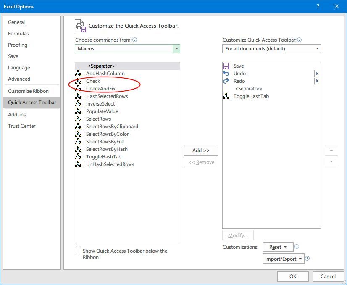Click the Save icon in toolbar list
347x285 pixels.
pyautogui.click(x=226, y=66)
